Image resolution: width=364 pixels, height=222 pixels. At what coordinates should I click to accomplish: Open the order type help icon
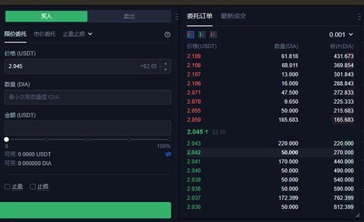click(167, 35)
